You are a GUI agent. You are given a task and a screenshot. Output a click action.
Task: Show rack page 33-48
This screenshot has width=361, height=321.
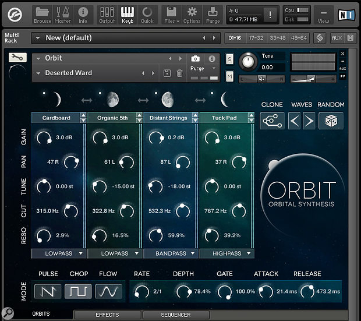tap(278, 38)
